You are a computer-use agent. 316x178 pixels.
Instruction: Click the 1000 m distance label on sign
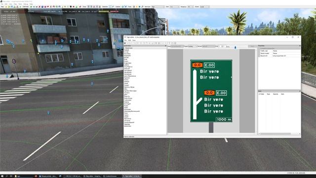pyautogui.click(x=224, y=119)
